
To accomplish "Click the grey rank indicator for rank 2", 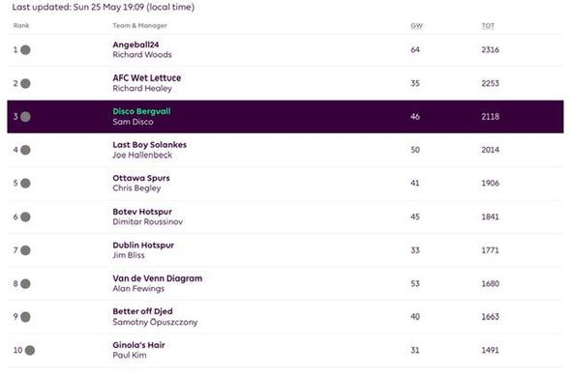I will pos(25,83).
